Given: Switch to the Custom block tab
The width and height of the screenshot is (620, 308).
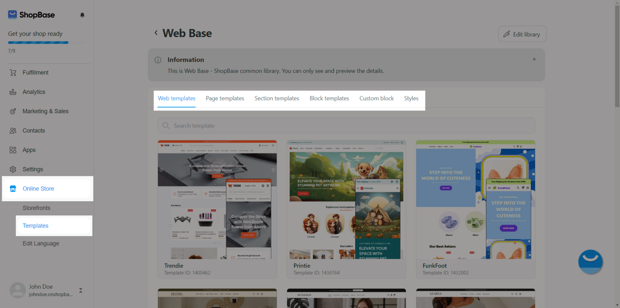Looking at the screenshot, I should pyautogui.click(x=377, y=98).
